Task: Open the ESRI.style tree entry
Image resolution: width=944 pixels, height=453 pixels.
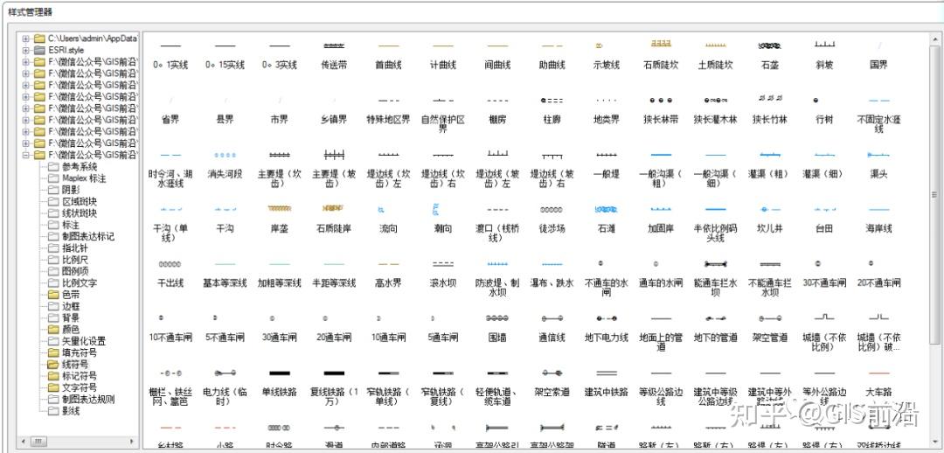Action: 66,50
